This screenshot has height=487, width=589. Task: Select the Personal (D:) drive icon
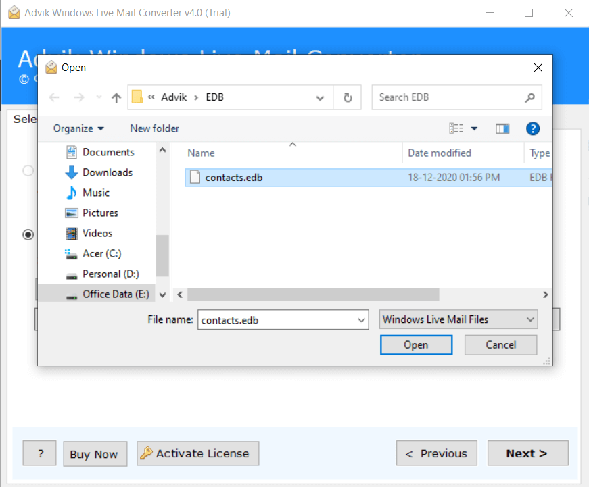coord(72,276)
